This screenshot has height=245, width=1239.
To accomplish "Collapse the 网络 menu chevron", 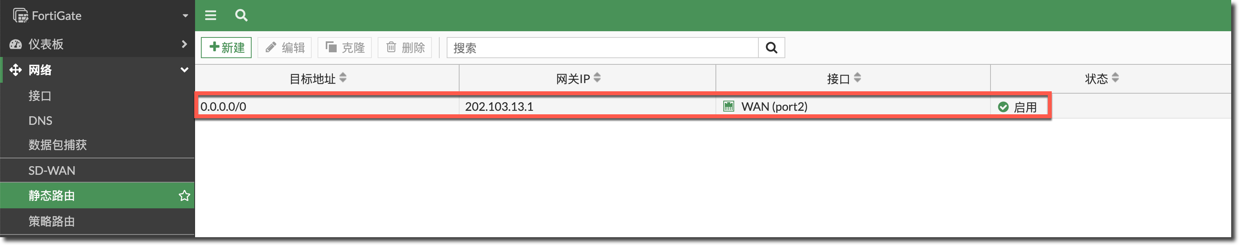I will pyautogui.click(x=184, y=70).
